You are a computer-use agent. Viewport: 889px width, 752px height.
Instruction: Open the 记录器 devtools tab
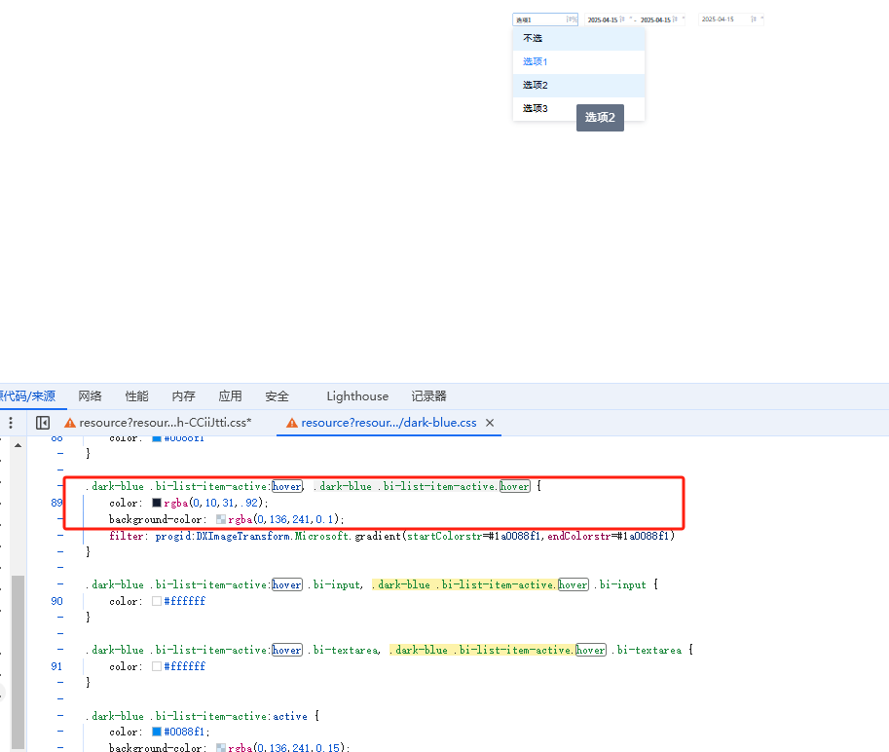click(428, 395)
